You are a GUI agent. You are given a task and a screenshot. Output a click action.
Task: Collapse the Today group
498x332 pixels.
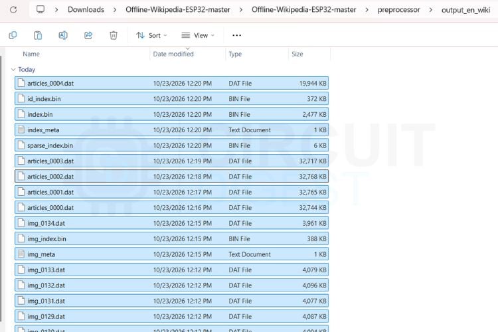click(x=13, y=69)
